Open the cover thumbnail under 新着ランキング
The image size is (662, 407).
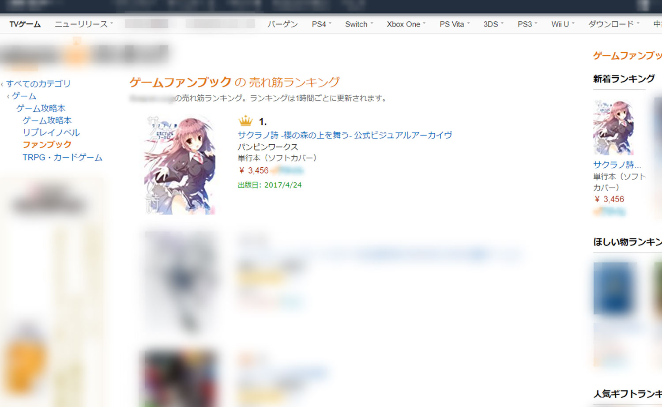[613, 127]
